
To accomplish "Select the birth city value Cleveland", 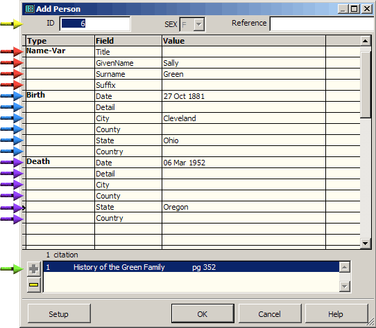I will [x=244, y=118].
